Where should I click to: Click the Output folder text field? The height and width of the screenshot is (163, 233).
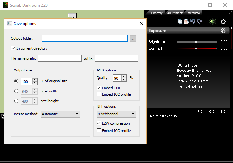pyautogui.click(x=84, y=38)
